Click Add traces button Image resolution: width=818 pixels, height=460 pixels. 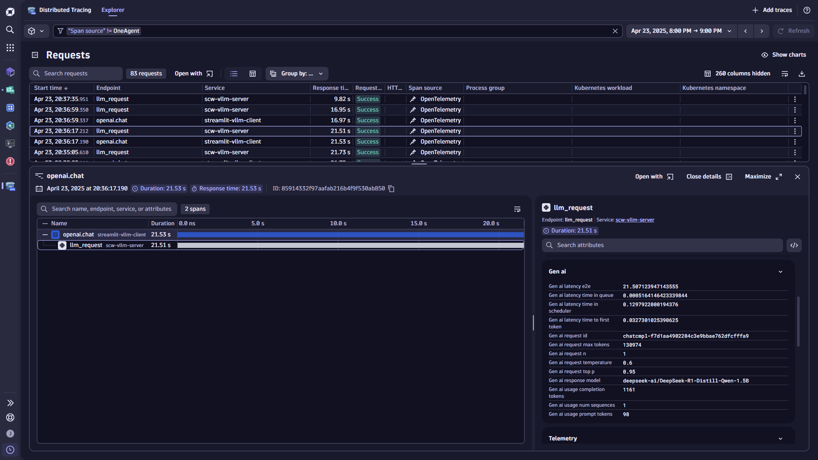[x=772, y=10]
